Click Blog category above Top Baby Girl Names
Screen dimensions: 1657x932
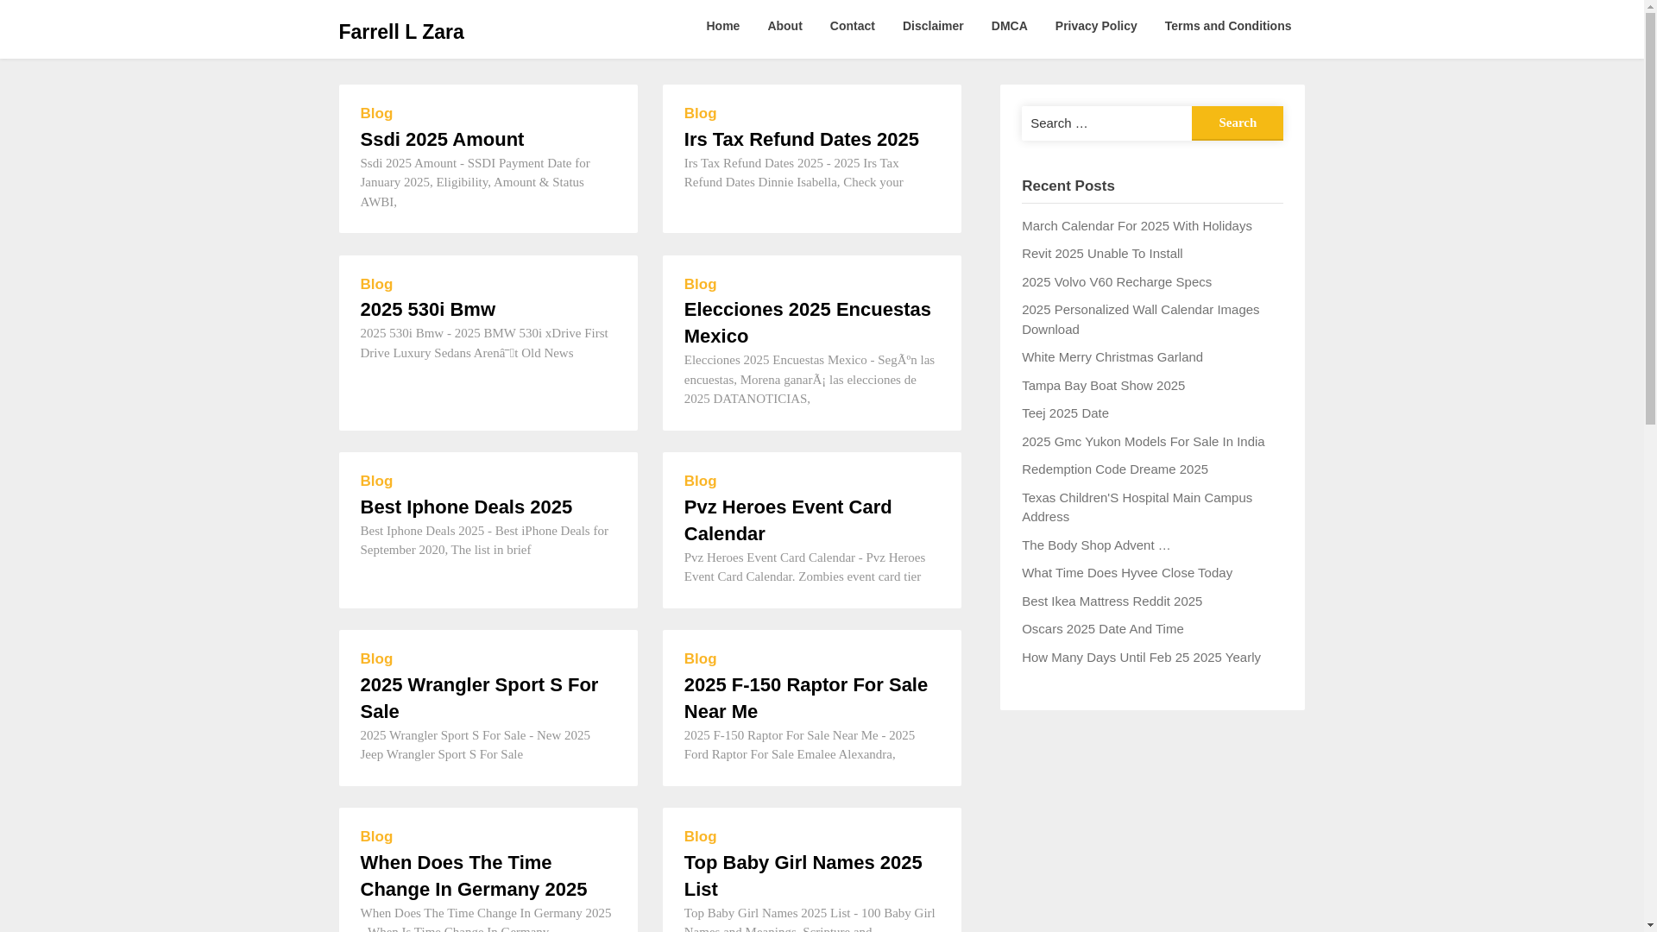coord(700,836)
